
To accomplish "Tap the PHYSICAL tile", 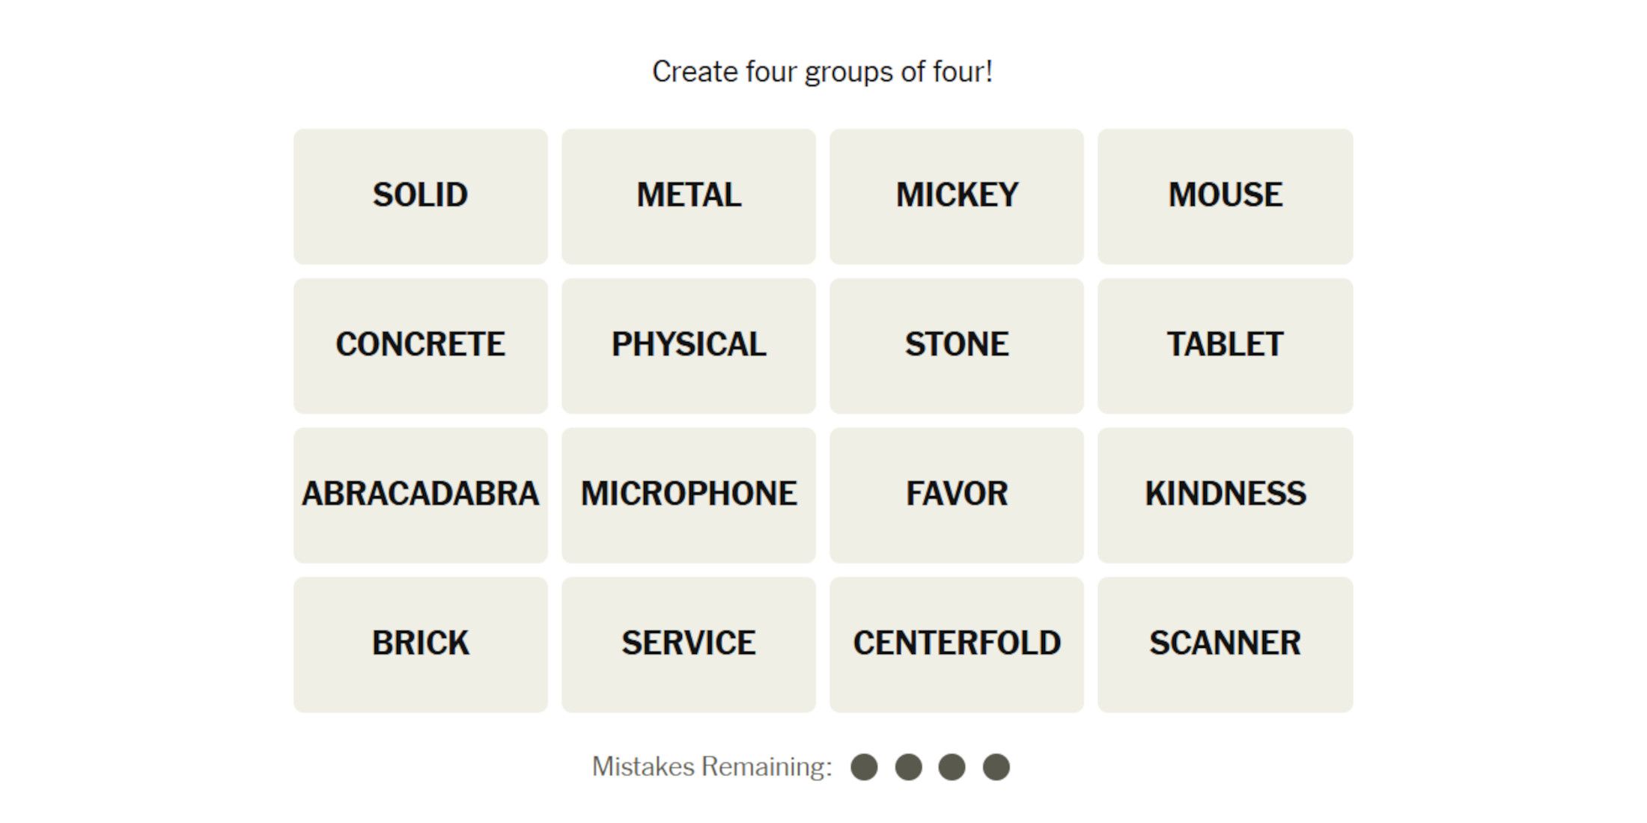I will [688, 346].
